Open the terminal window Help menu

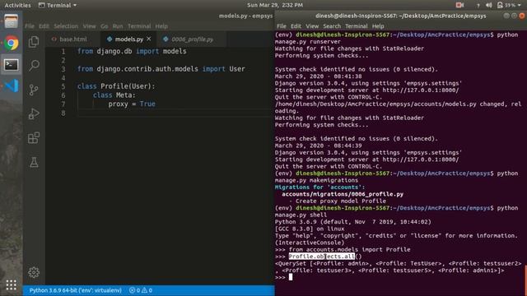378,26
